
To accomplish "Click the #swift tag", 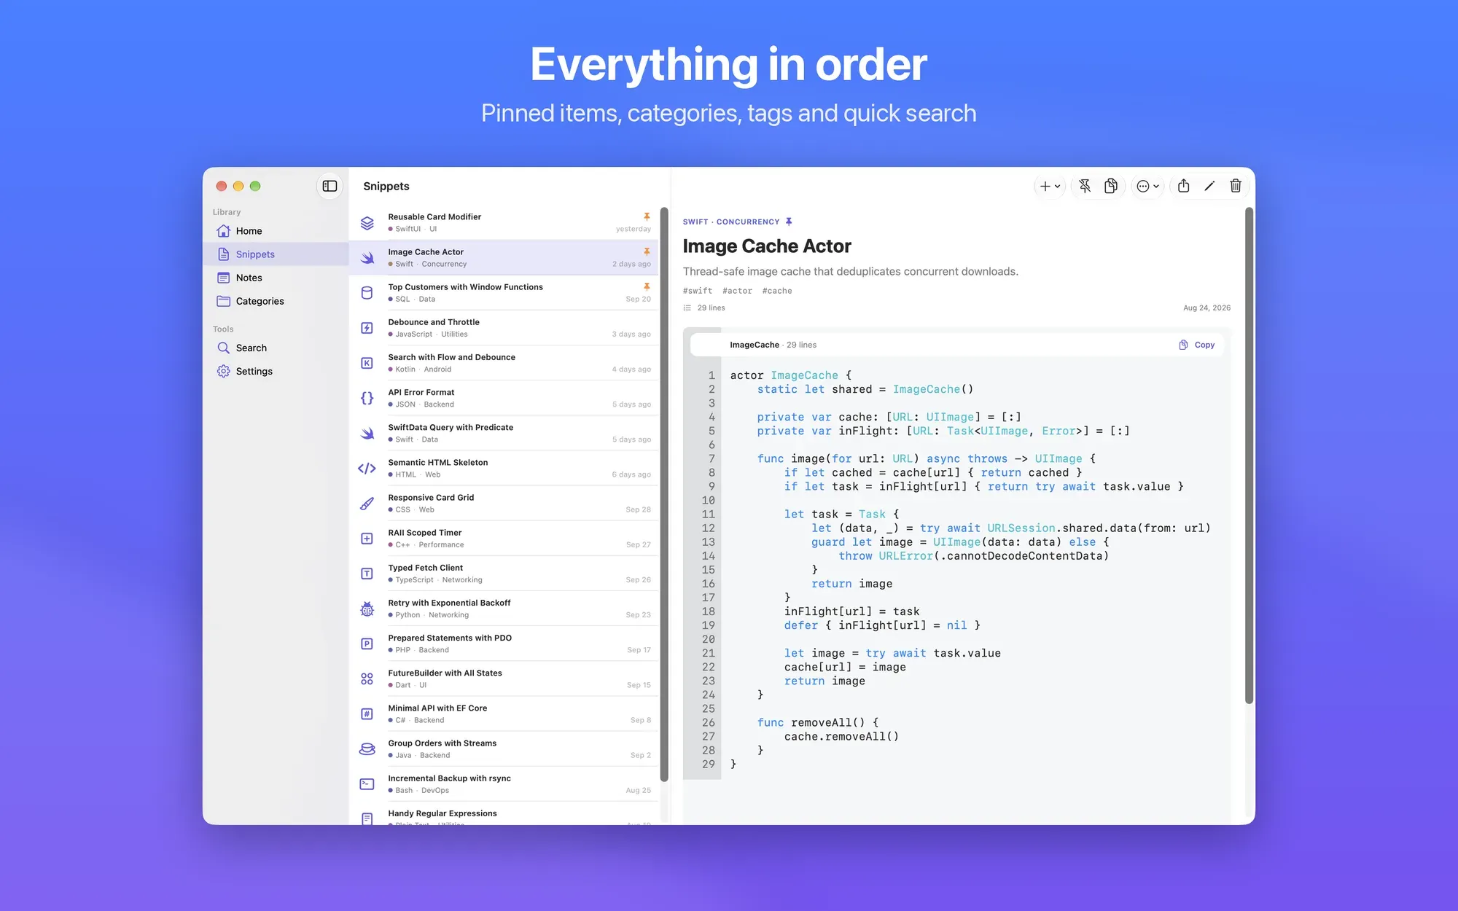I will [698, 291].
